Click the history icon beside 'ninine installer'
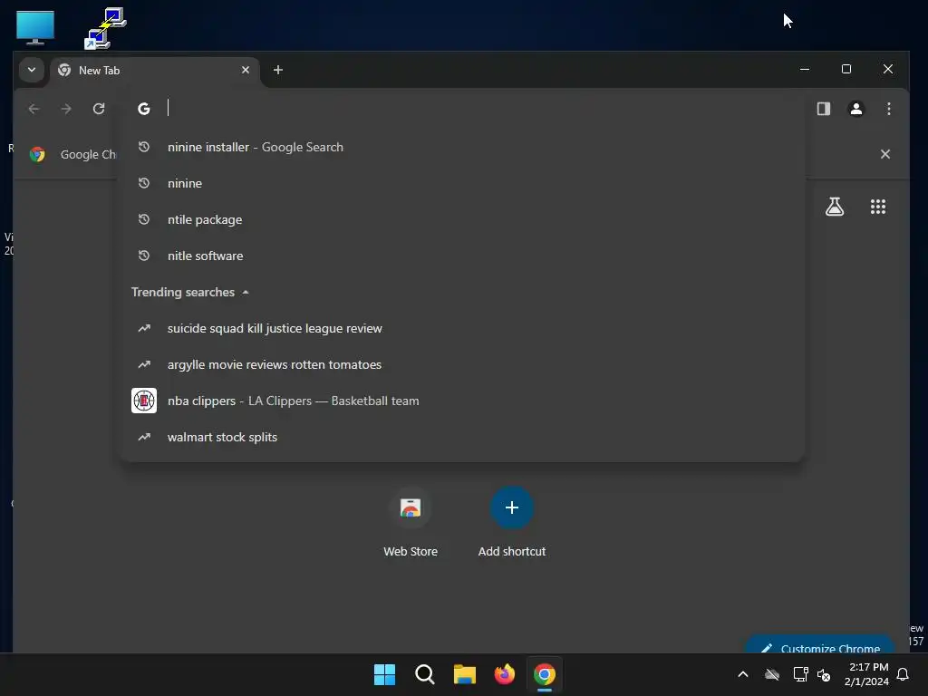928x696 pixels. tap(144, 147)
